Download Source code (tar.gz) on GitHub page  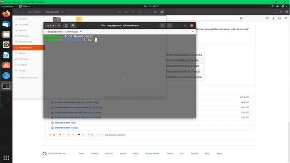(x=67, y=128)
